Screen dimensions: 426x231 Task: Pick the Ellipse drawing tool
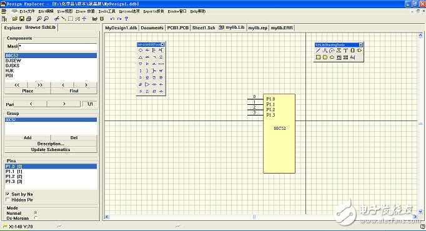tap(332, 57)
